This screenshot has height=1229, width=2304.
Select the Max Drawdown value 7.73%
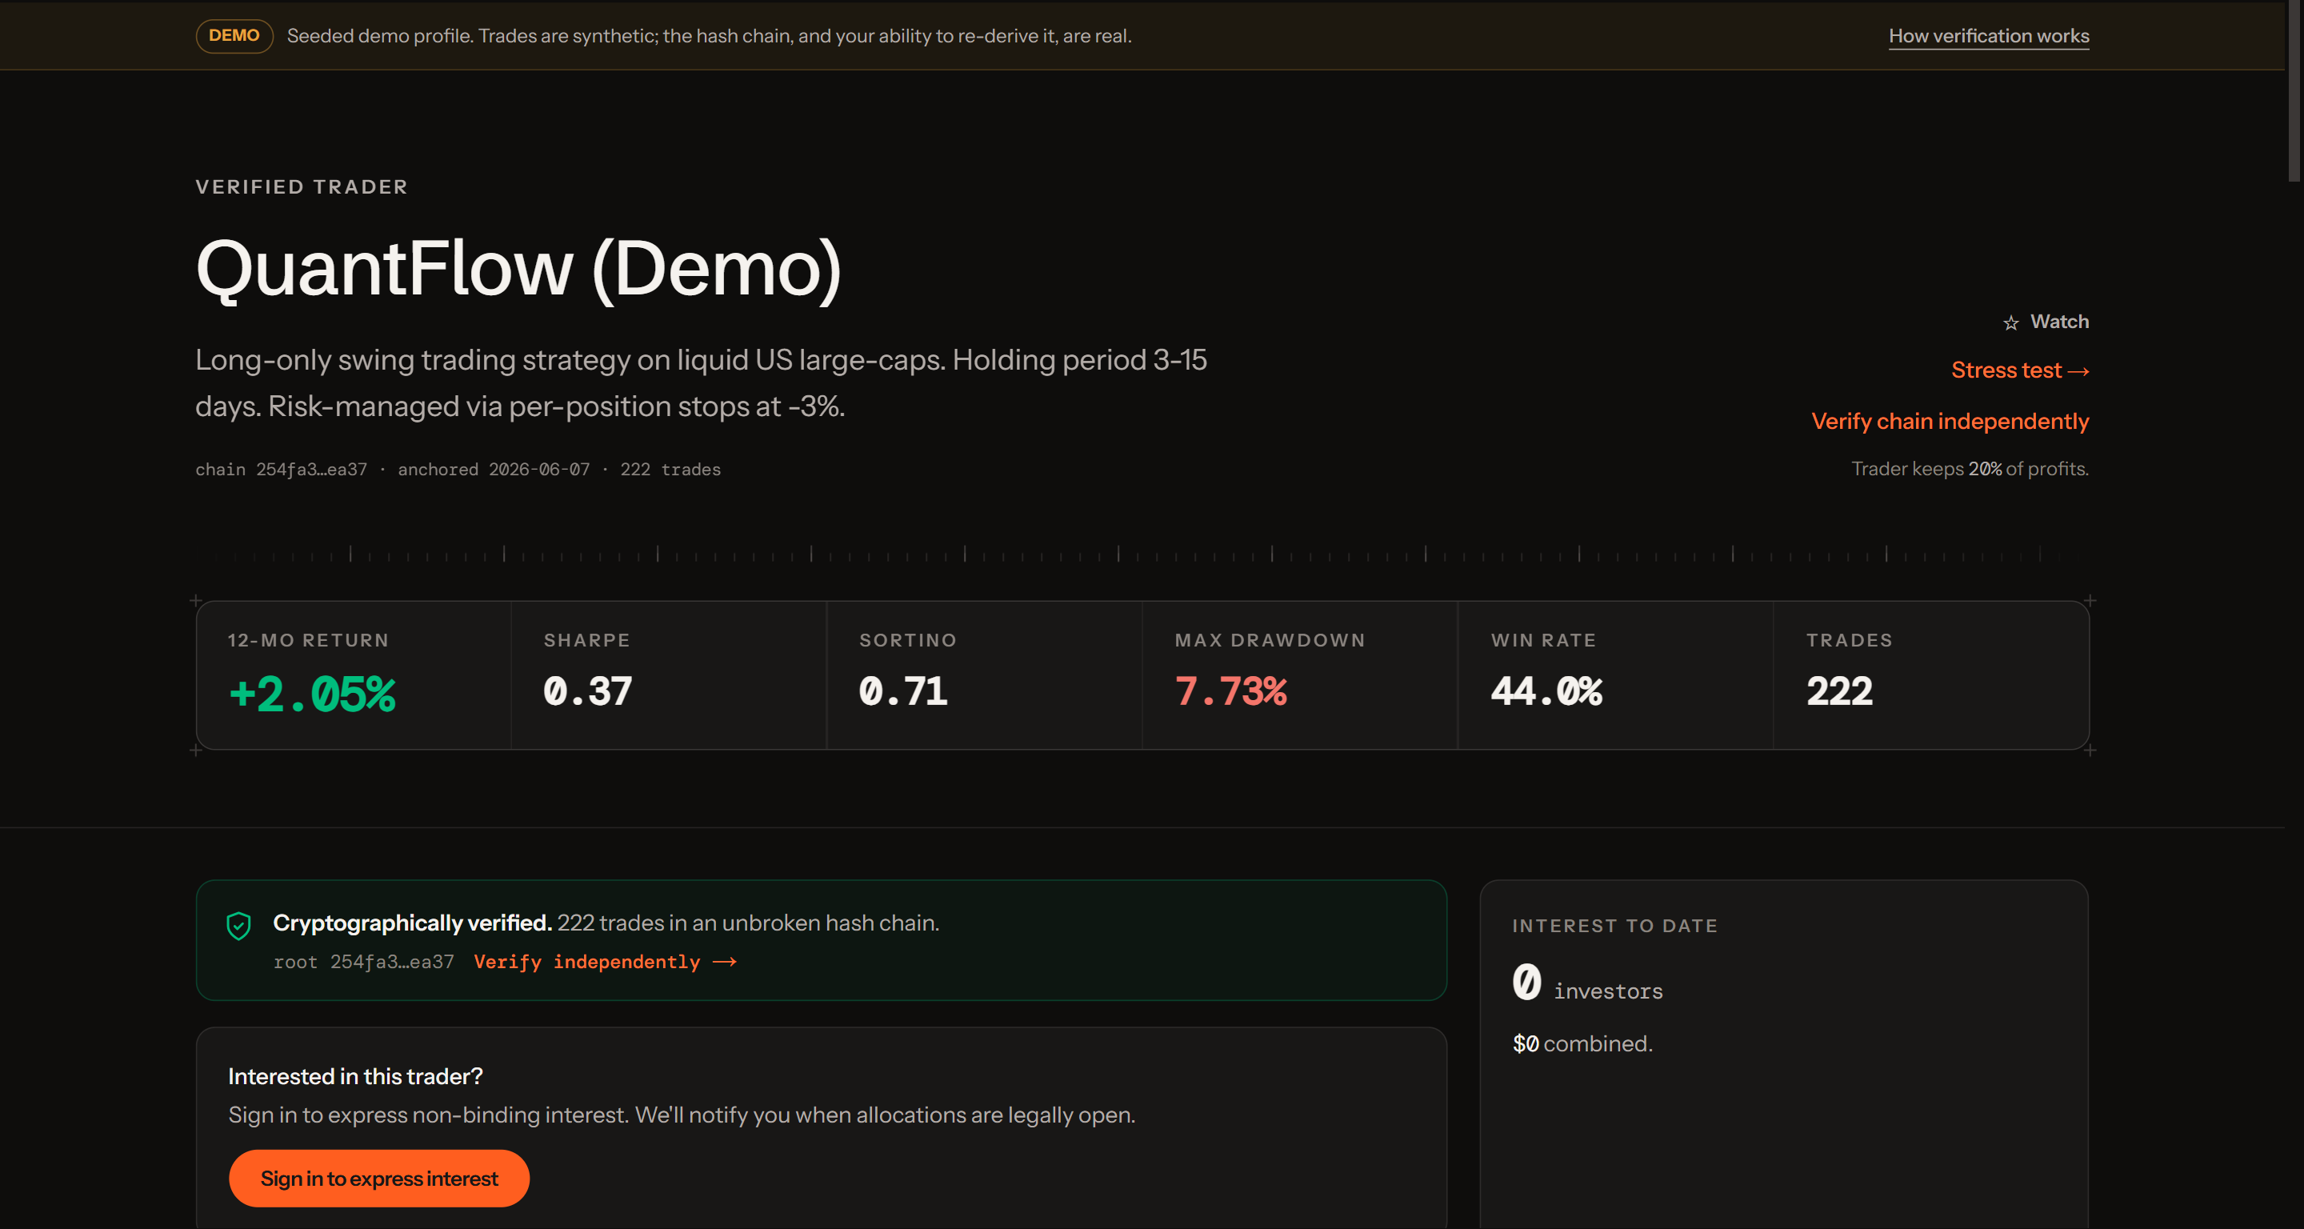1230,691
